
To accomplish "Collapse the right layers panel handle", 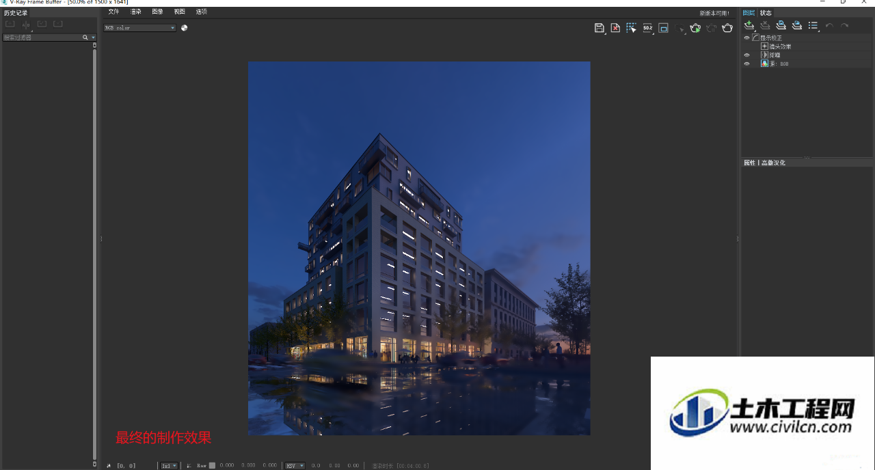I will coord(738,238).
